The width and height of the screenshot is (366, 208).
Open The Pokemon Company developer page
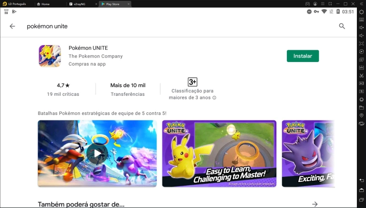(x=96, y=56)
